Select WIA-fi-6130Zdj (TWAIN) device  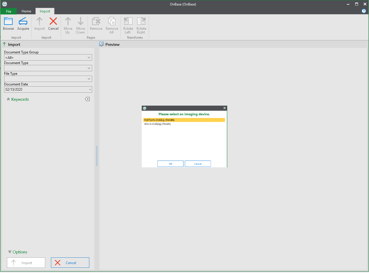click(x=184, y=124)
